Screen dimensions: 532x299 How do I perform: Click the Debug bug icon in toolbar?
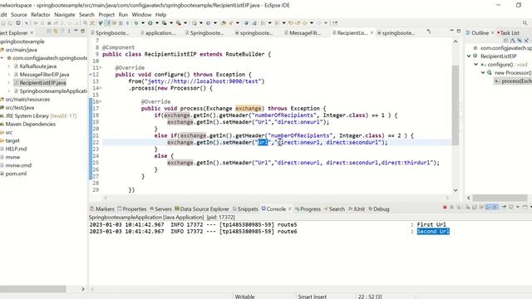coord(135,23)
